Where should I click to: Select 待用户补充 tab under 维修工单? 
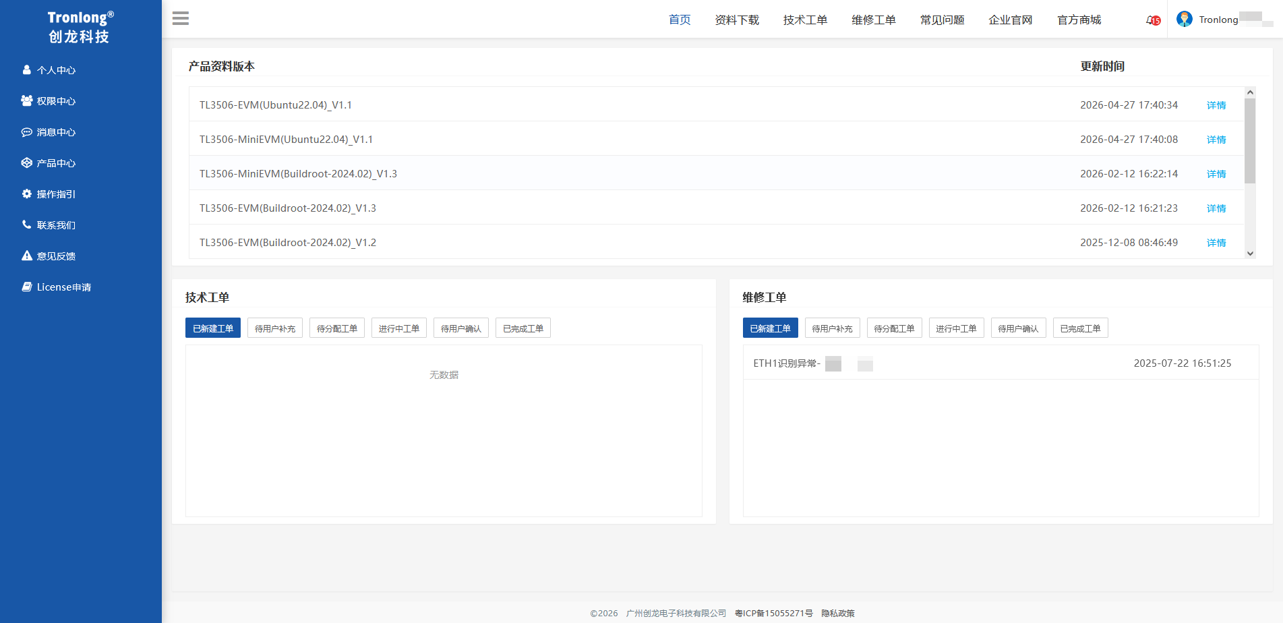click(833, 328)
